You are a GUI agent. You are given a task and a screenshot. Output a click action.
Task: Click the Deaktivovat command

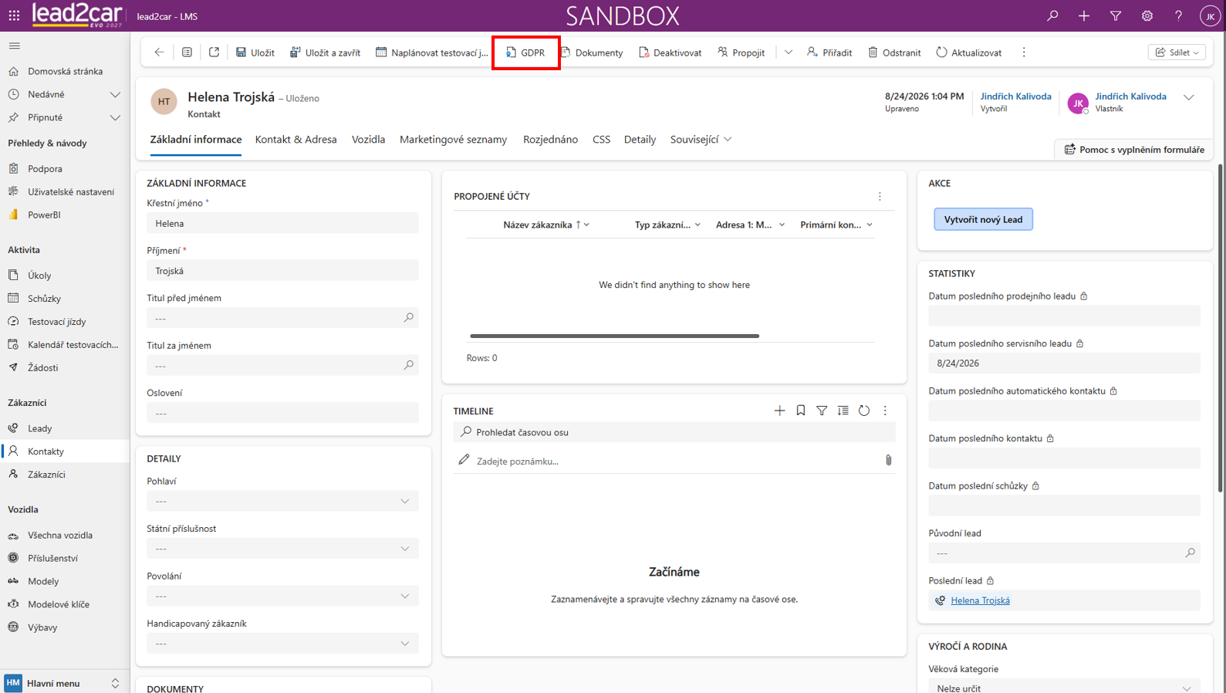[x=670, y=52]
